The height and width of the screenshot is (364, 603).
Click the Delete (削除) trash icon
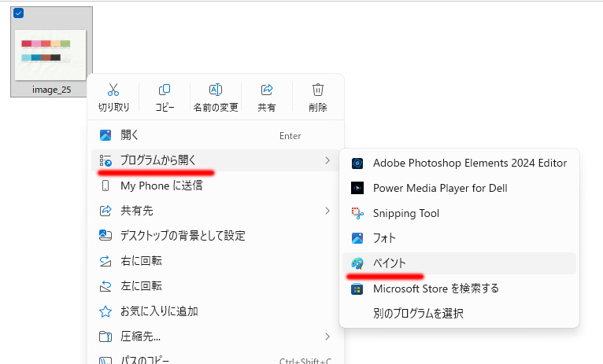pyautogui.click(x=318, y=90)
